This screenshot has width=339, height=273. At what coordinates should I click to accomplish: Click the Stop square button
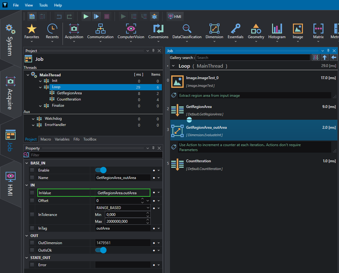[x=106, y=16]
